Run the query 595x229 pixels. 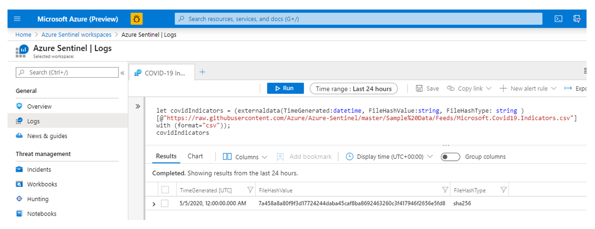(285, 88)
